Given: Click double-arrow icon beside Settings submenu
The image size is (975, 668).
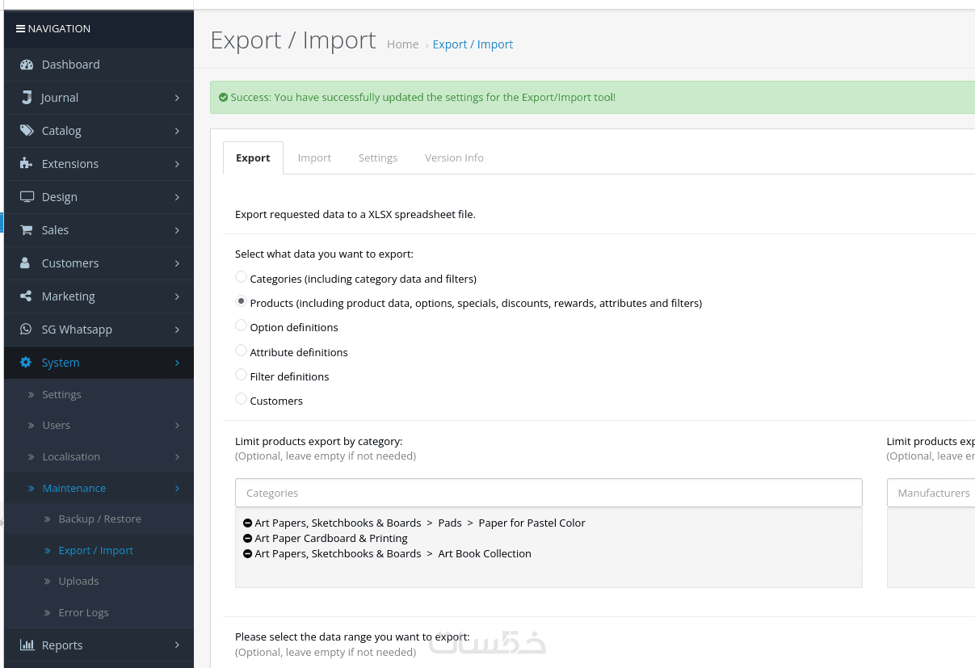Looking at the screenshot, I should click(x=32, y=395).
